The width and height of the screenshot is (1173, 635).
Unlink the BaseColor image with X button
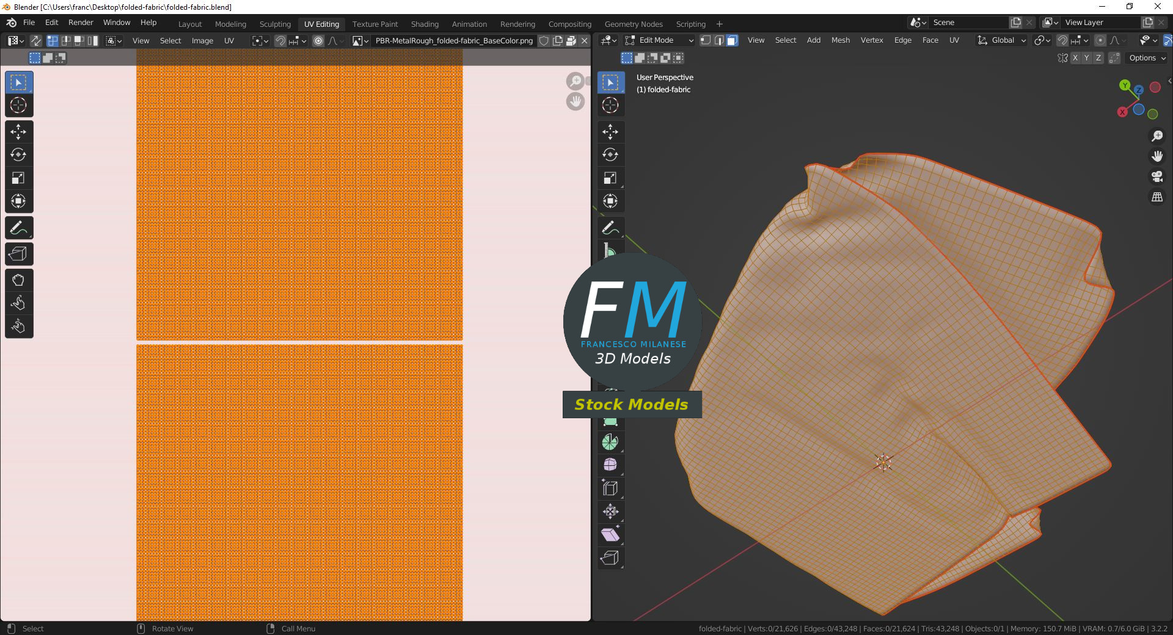pos(585,41)
